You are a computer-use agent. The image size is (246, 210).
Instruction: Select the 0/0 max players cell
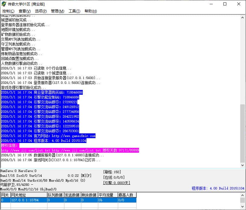pyautogui.click(x=127, y=200)
